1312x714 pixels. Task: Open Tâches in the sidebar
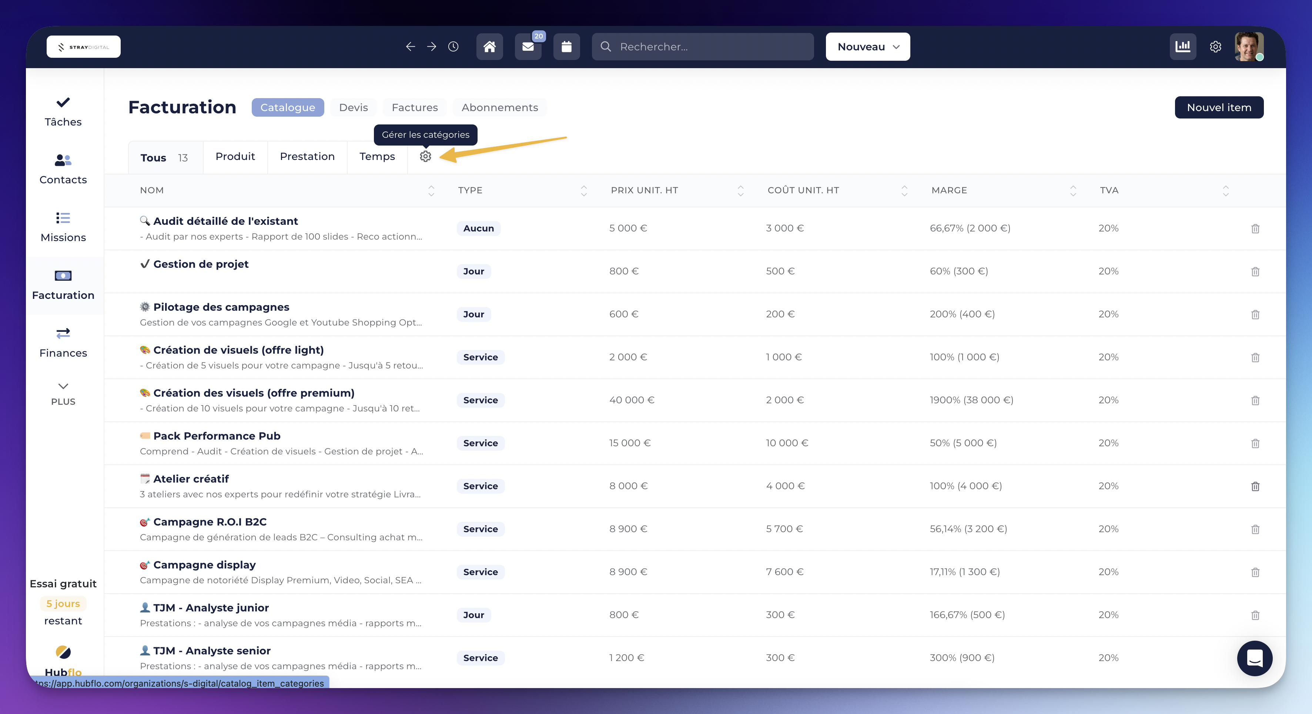(x=63, y=111)
